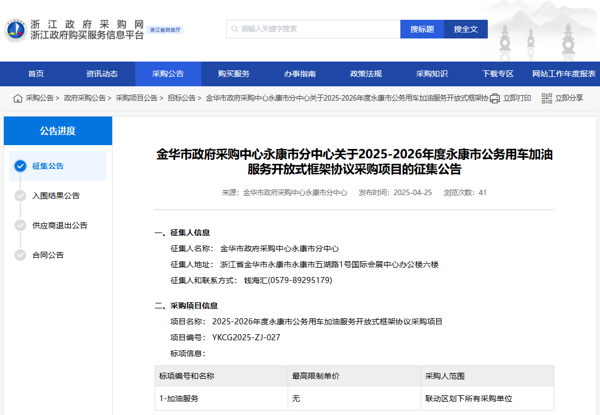Click the 浙江省财政厅 badge label
Image resolution: width=600 pixels, height=415 pixels.
166,30
